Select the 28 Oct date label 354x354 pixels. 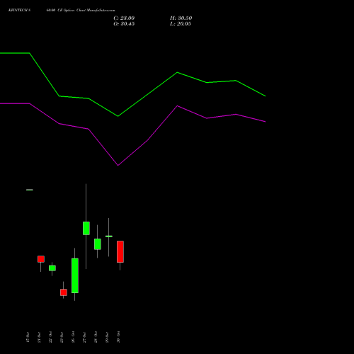(96, 337)
